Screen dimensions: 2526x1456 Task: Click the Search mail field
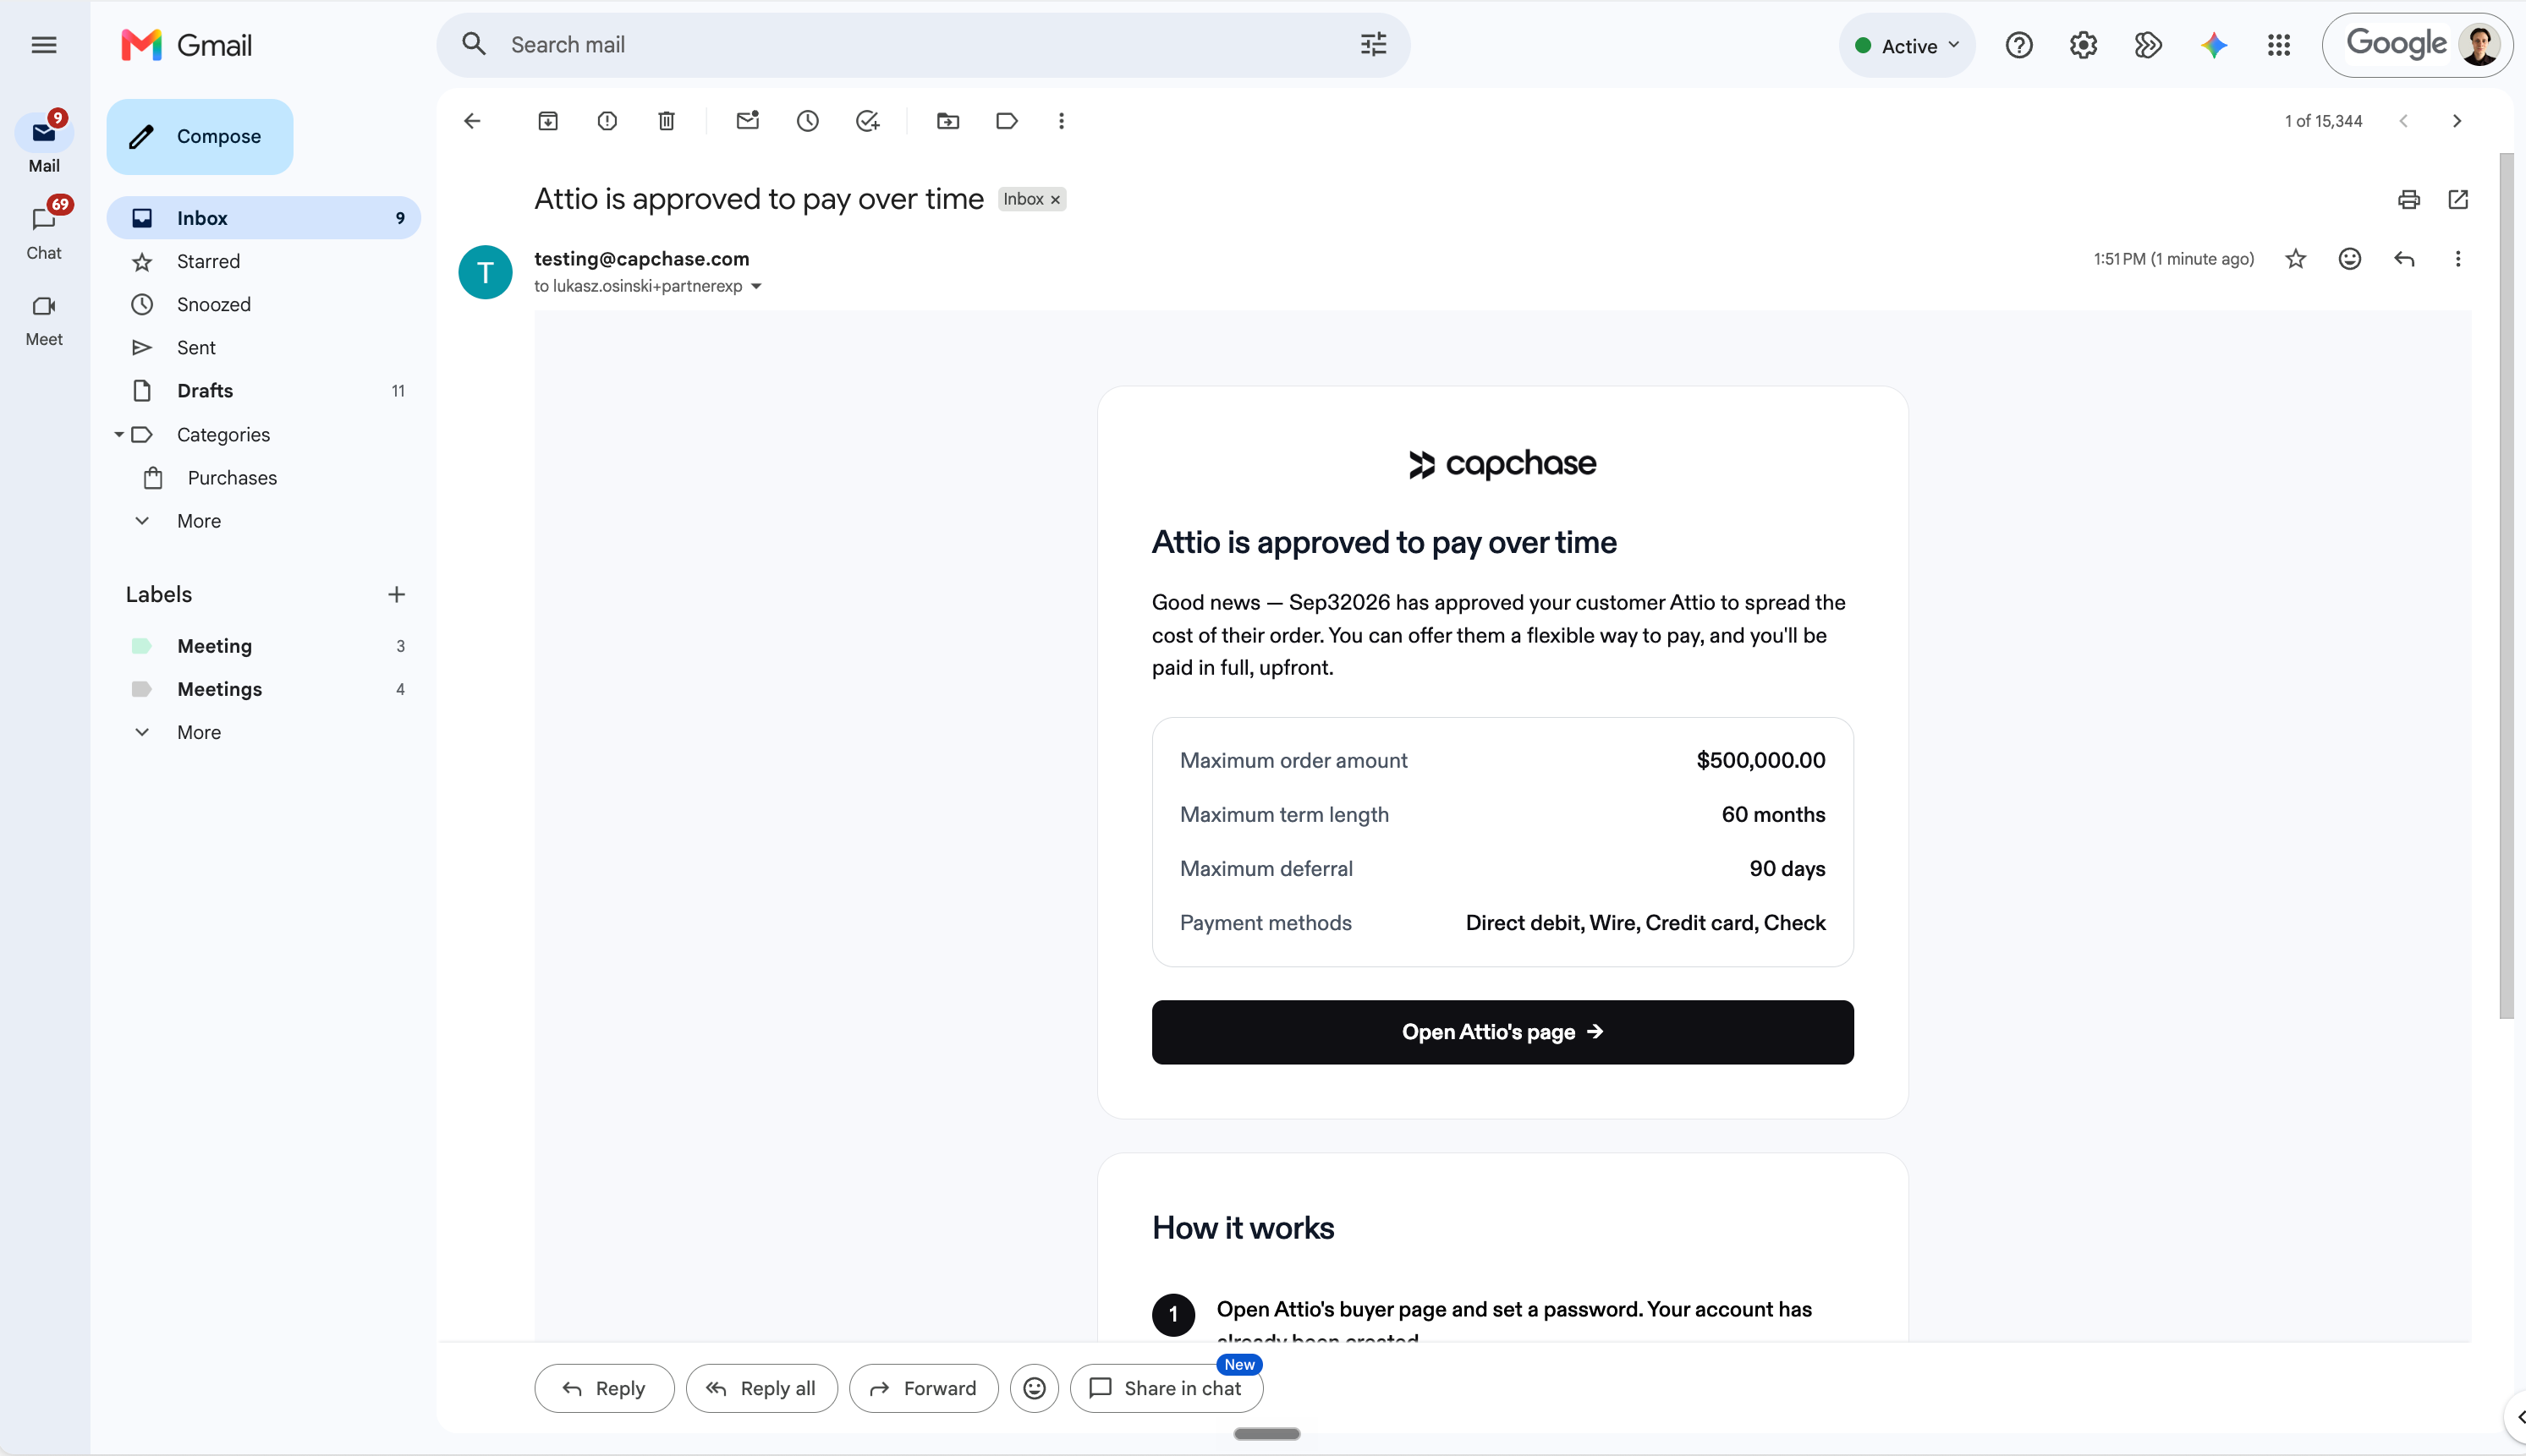[924, 45]
